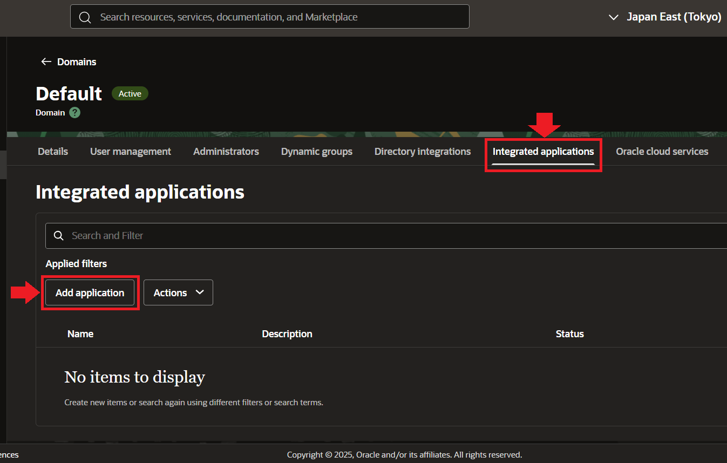Open the region selector chevron near Japan East
Image resolution: width=727 pixels, height=463 pixels.
pyautogui.click(x=613, y=17)
